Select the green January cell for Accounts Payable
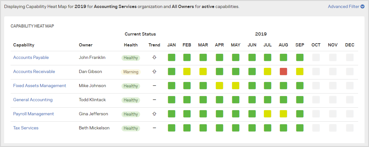Viewport: 369px width, 147px height. (172, 58)
